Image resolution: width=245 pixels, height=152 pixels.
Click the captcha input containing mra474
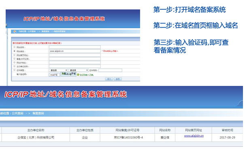click(54, 75)
